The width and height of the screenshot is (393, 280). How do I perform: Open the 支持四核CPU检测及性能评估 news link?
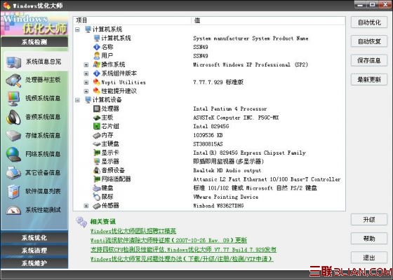(x=183, y=249)
